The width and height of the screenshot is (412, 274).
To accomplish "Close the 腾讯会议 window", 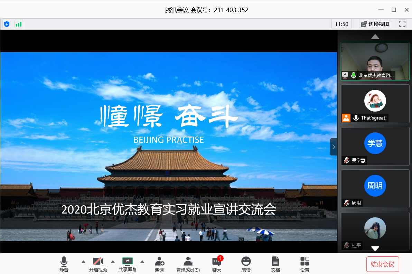I will [406, 10].
